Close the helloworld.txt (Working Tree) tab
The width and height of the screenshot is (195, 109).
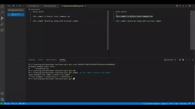coord(85,6)
